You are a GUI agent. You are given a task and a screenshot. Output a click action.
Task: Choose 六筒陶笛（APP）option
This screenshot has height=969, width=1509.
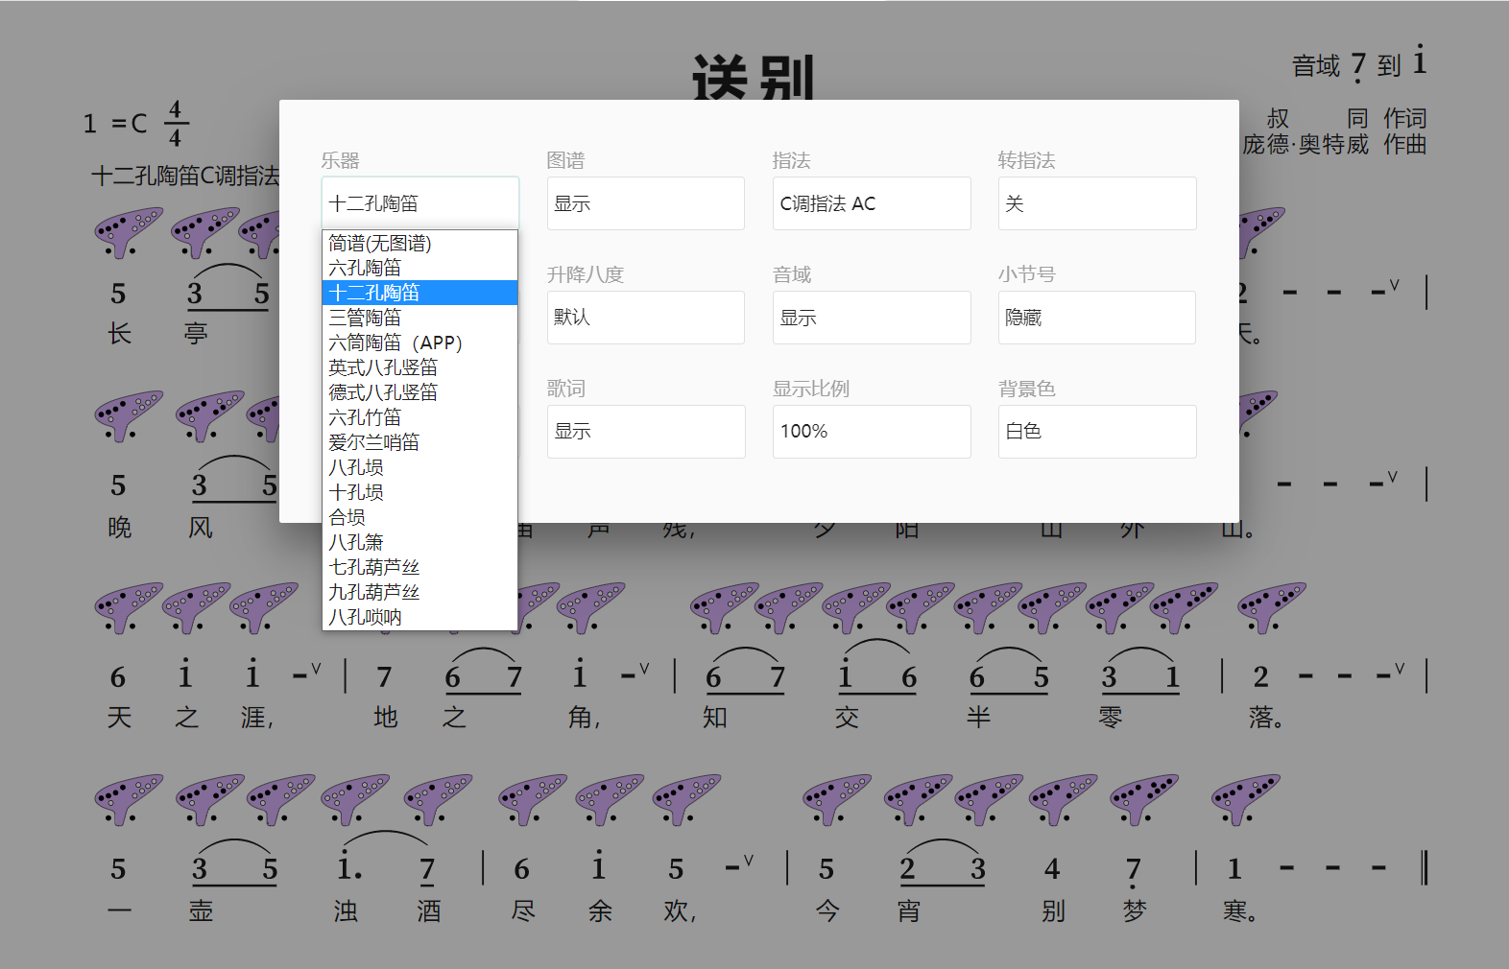419,343
